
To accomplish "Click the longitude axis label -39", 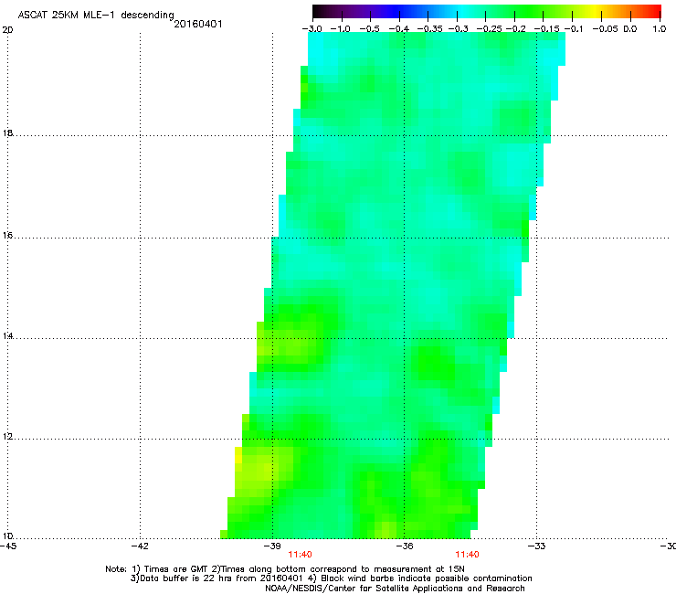I will click(x=272, y=546).
